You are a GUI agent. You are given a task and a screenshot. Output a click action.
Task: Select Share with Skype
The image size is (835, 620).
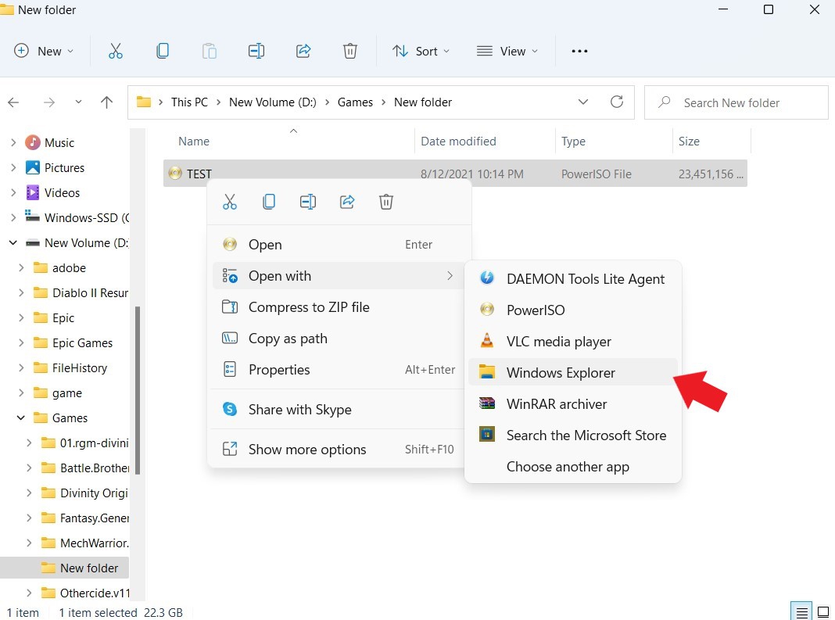click(339, 409)
